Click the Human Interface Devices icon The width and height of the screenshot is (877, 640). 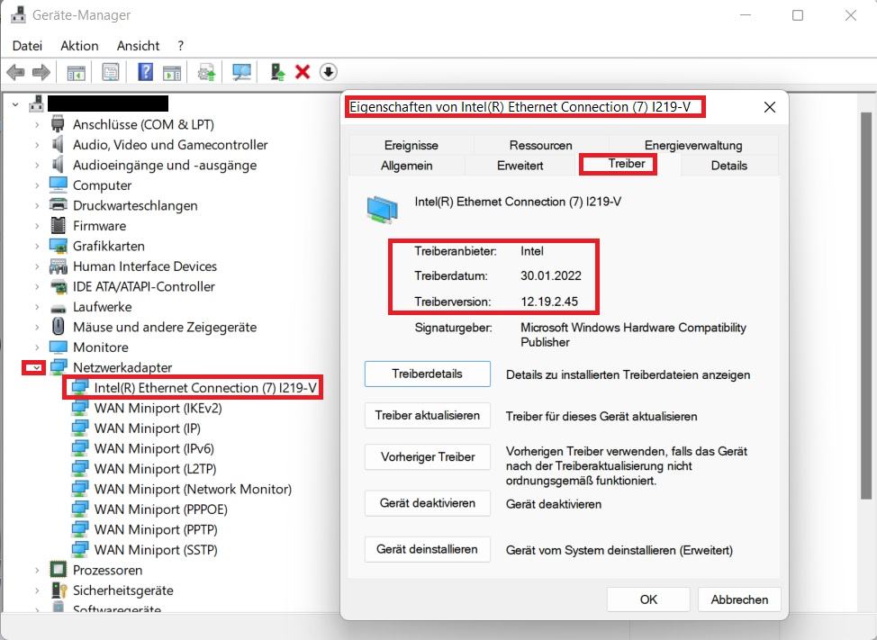tap(59, 266)
